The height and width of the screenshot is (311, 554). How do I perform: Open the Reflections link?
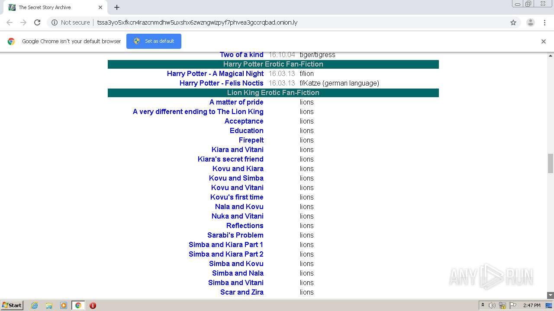click(245, 225)
